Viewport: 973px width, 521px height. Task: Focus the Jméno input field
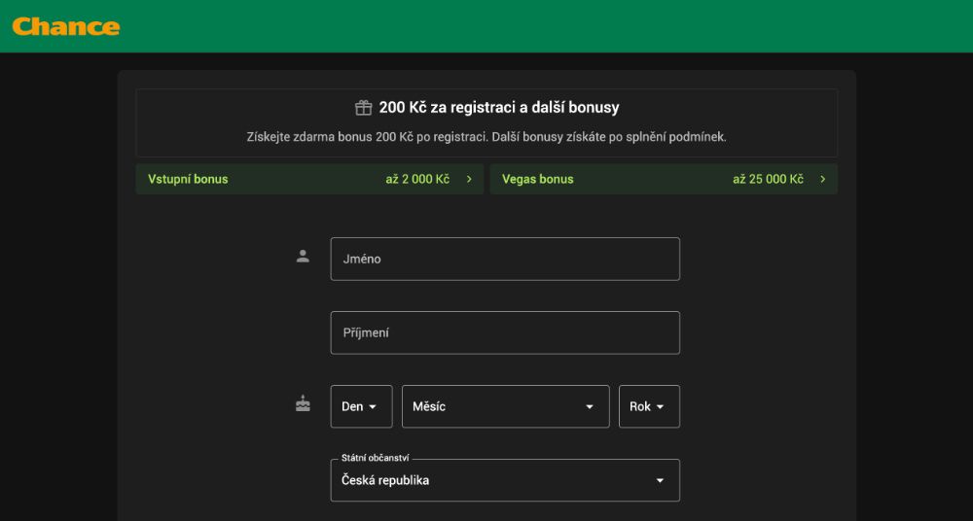(x=505, y=259)
